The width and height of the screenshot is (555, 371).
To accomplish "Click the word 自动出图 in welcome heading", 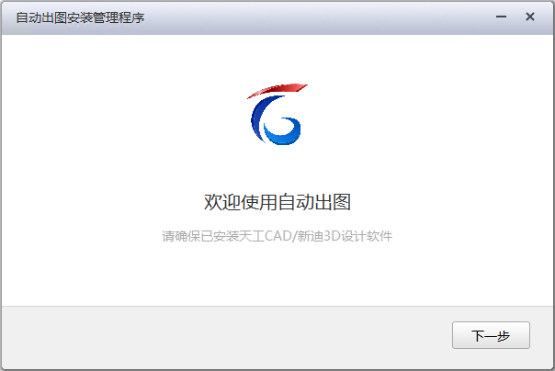I will pyautogui.click(x=314, y=202).
